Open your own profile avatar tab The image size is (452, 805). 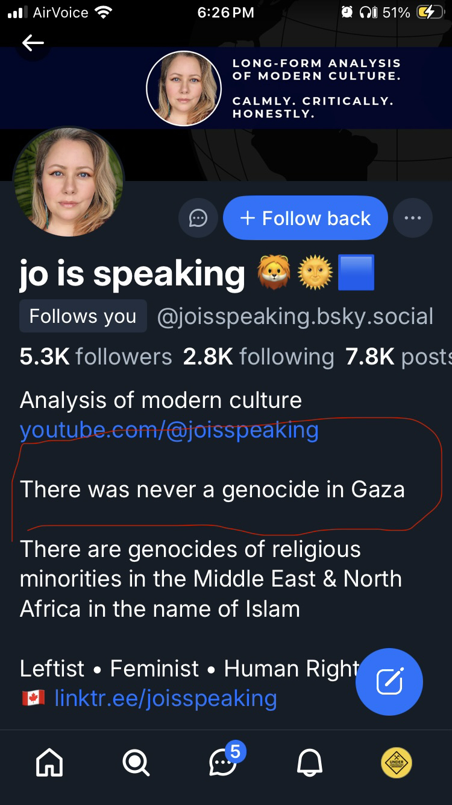tap(397, 763)
